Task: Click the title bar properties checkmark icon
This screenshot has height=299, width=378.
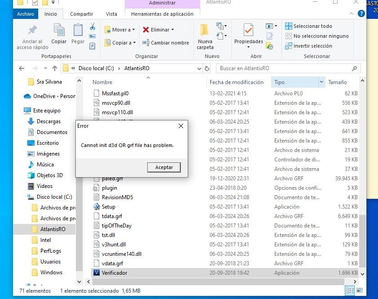Action: [35, 2]
